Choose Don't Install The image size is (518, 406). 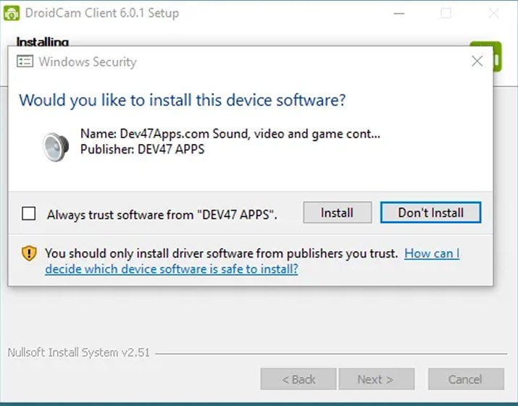430,213
